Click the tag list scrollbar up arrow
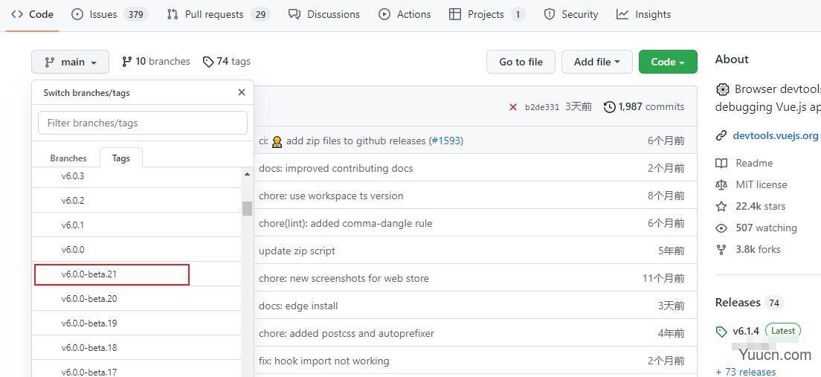 point(247,174)
